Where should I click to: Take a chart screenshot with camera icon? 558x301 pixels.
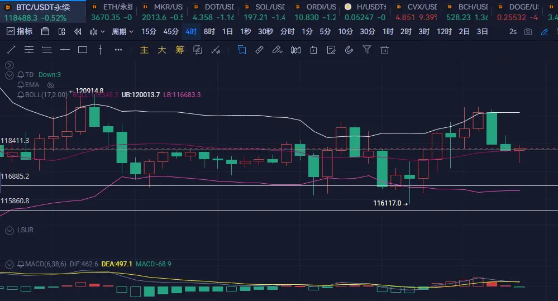(x=528, y=32)
